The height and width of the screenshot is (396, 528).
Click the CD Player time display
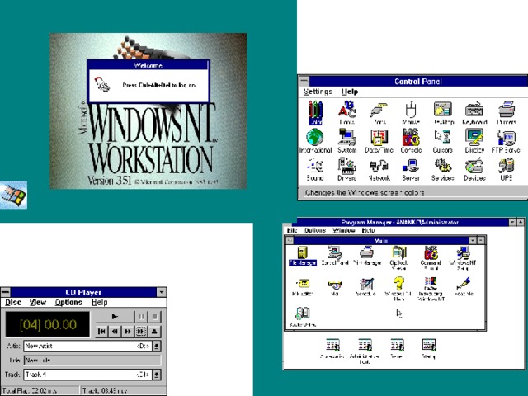pyautogui.click(x=46, y=324)
